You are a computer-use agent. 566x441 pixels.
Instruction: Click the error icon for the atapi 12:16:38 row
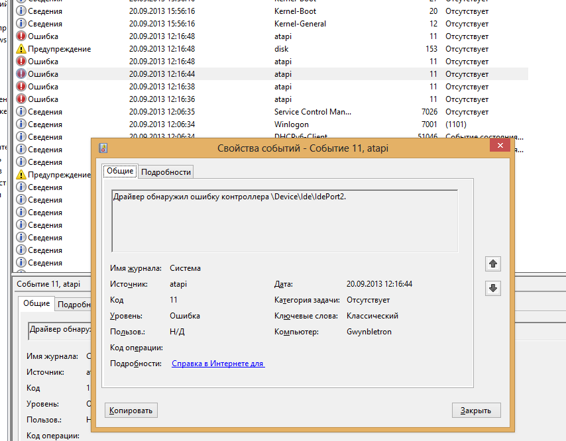click(21, 86)
